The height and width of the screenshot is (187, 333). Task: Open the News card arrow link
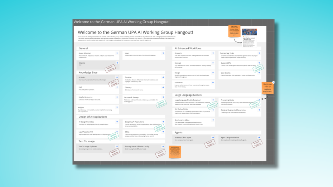pos(163,53)
